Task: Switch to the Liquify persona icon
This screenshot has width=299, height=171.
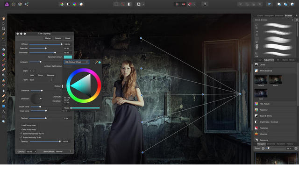Action: click(x=14, y=4)
